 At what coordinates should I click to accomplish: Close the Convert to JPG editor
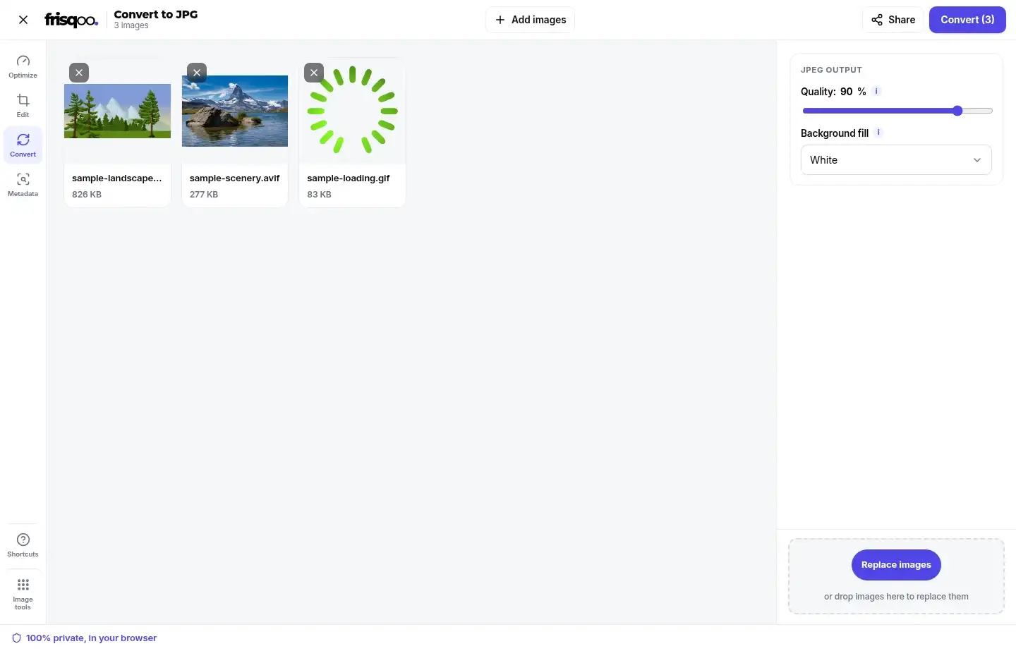(x=23, y=20)
